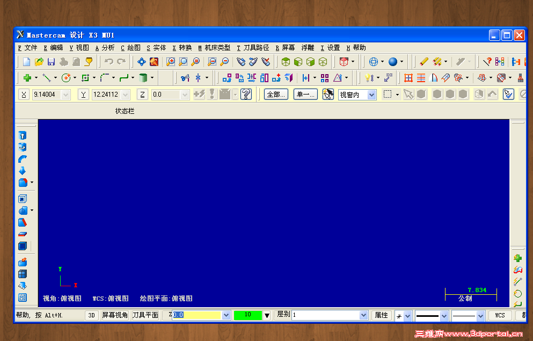Expand the 视窗内 selection dropdown
Viewport: 533px width, 341px height.
click(371, 95)
